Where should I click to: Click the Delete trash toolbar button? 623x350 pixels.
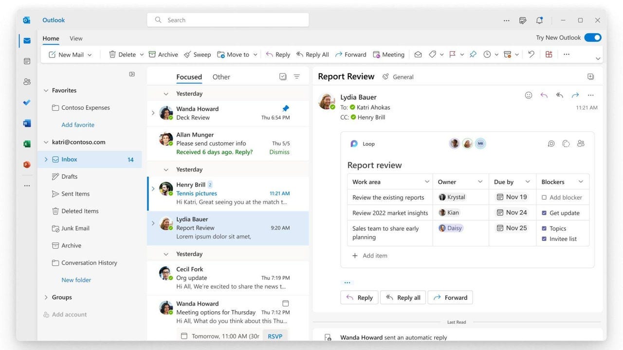122,54
